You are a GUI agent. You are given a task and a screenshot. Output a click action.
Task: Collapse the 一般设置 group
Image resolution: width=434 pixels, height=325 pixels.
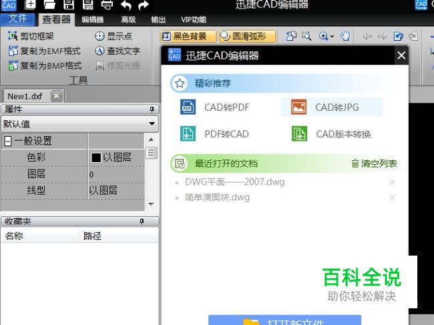pos(8,141)
